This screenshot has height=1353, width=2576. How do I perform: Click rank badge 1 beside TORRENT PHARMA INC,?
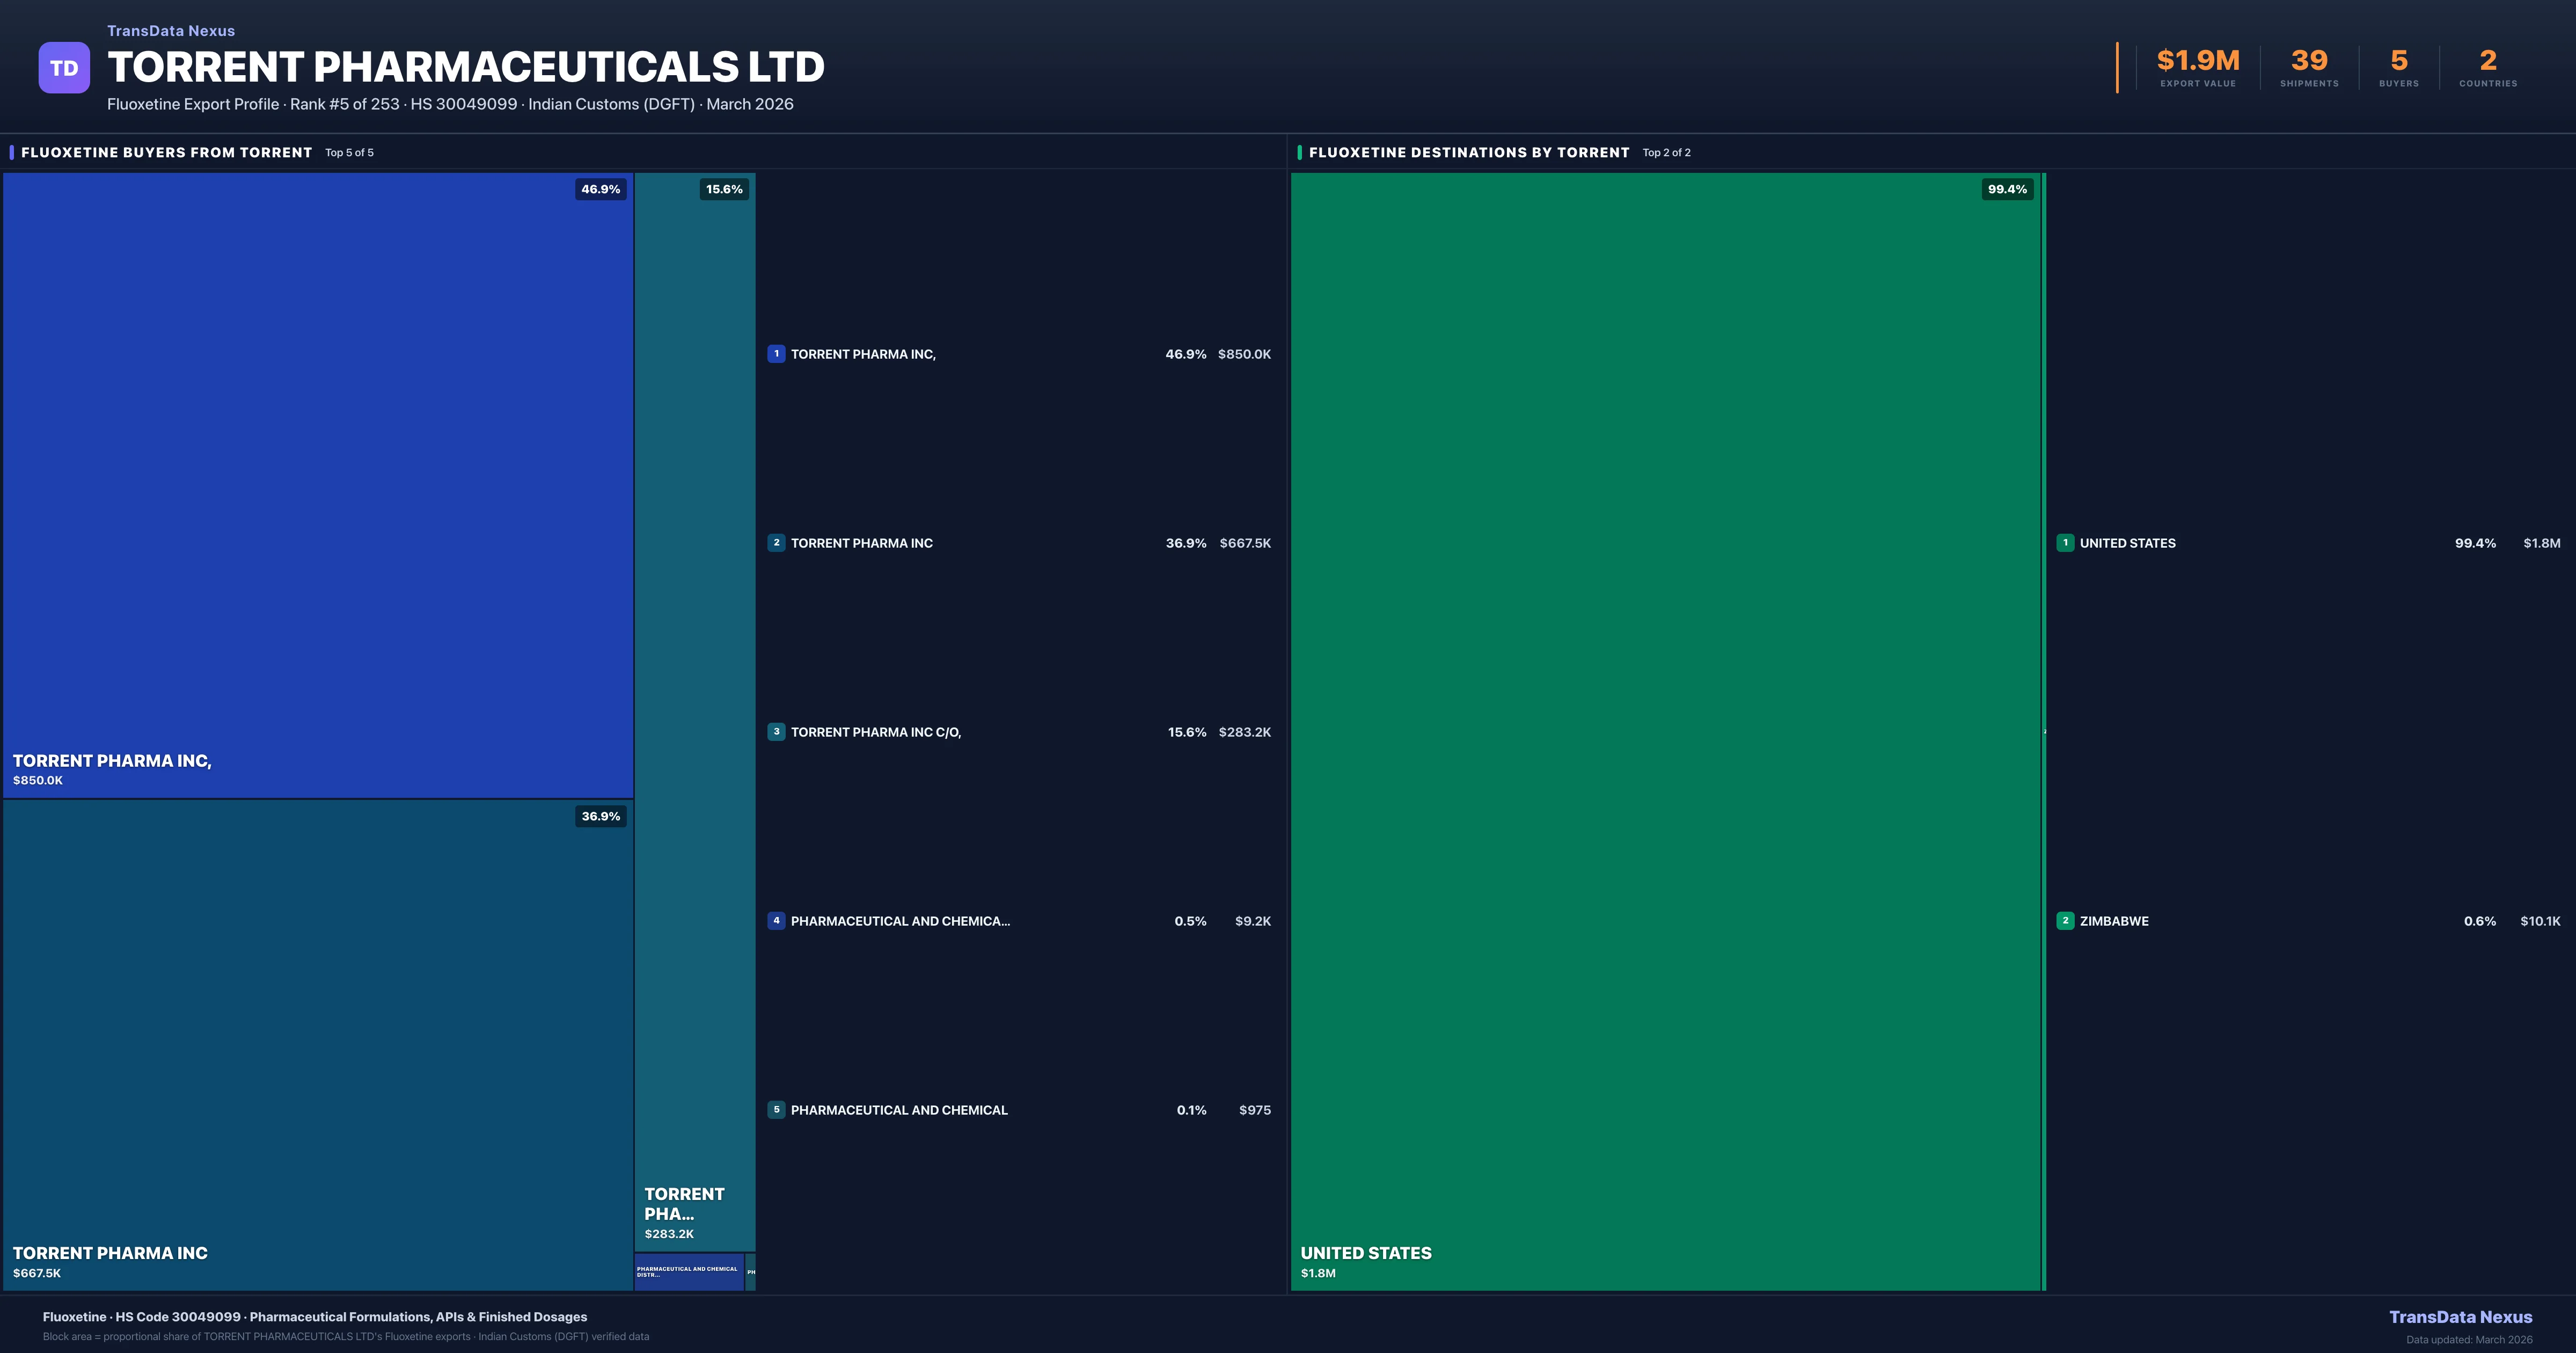[776, 353]
